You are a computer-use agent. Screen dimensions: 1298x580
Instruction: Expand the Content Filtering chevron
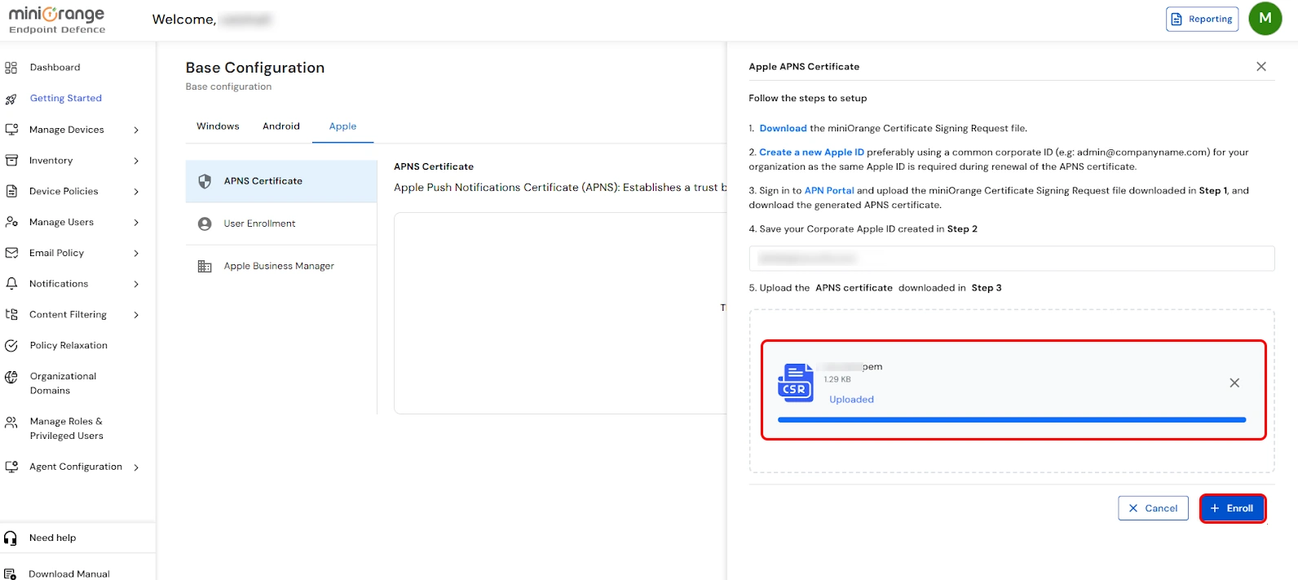pos(136,315)
